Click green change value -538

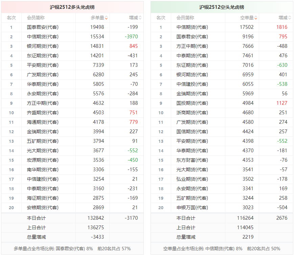[282, 84]
